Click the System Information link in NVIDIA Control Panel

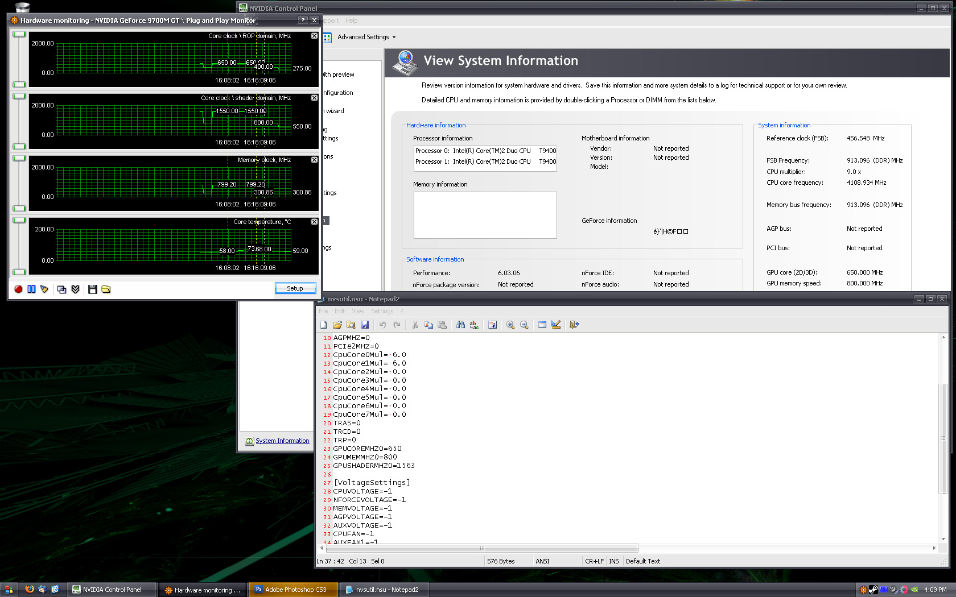[x=282, y=441]
